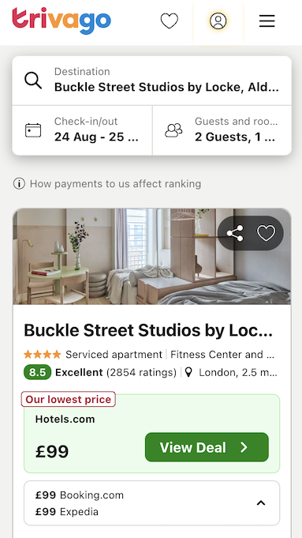Save hotel with photo heart icon

point(266,233)
